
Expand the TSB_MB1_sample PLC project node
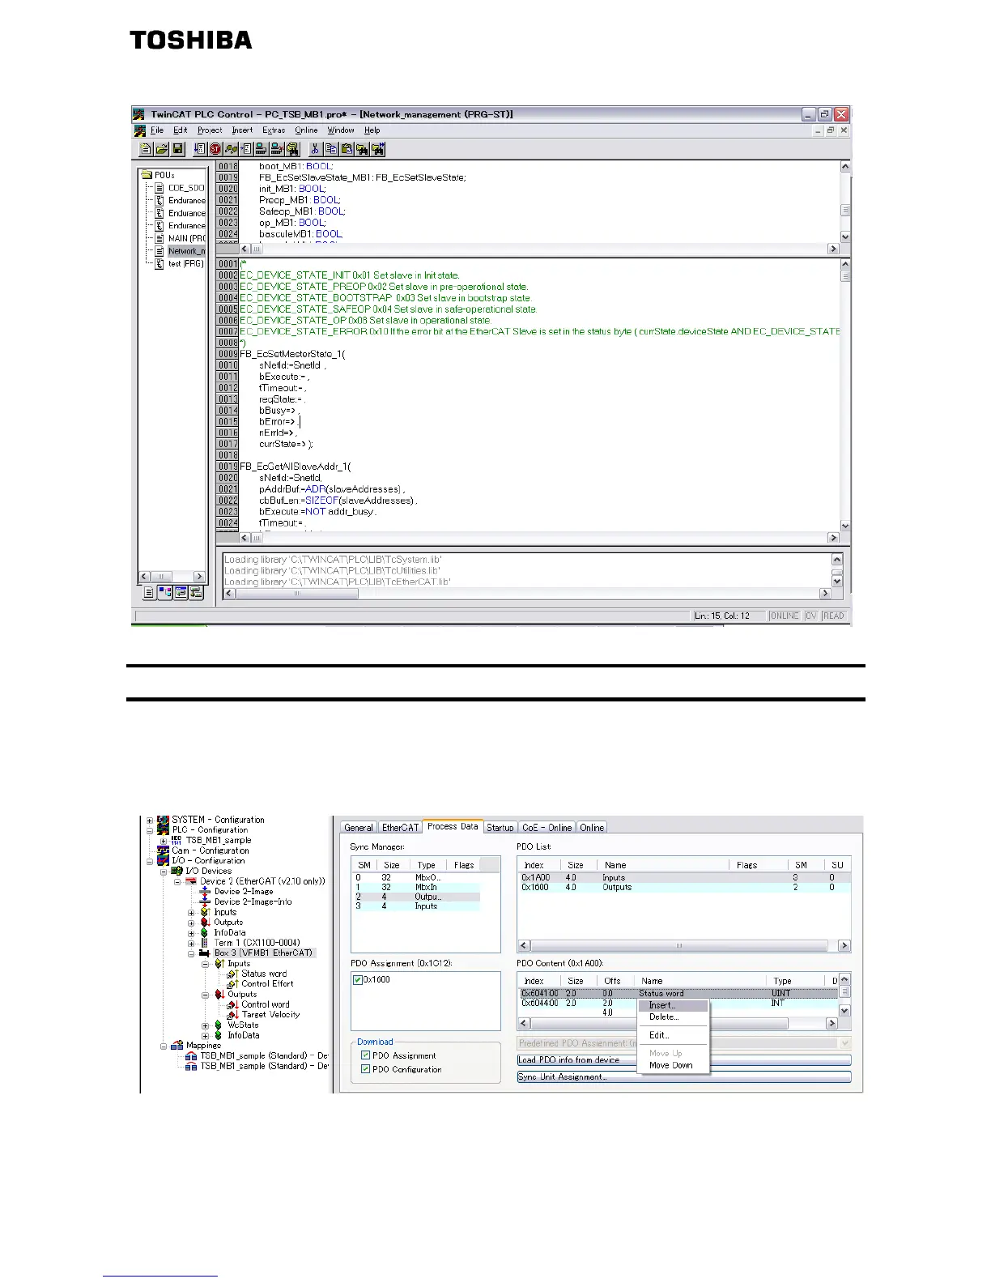pyautogui.click(x=164, y=841)
